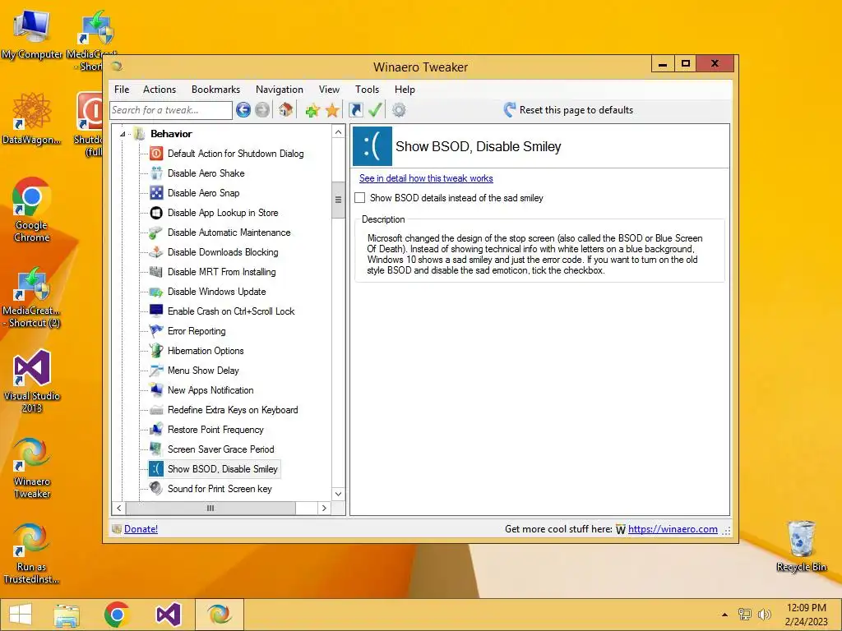The height and width of the screenshot is (631, 842).
Task: Click the Disable Aero Snap icon
Action: pyautogui.click(x=156, y=192)
